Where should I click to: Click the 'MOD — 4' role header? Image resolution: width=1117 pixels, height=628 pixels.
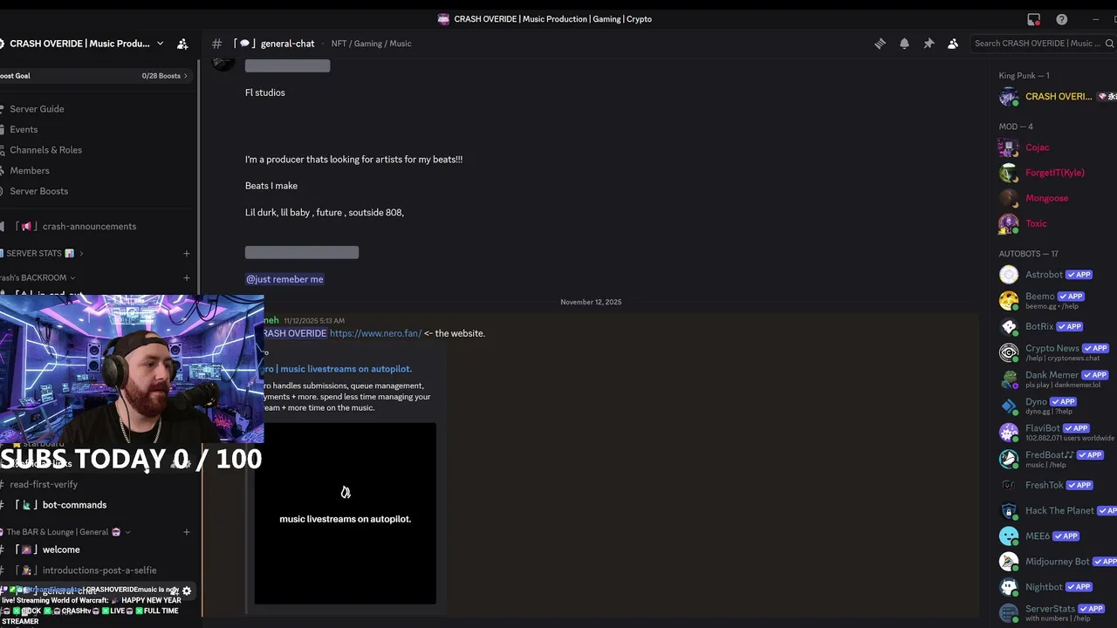click(1016, 126)
